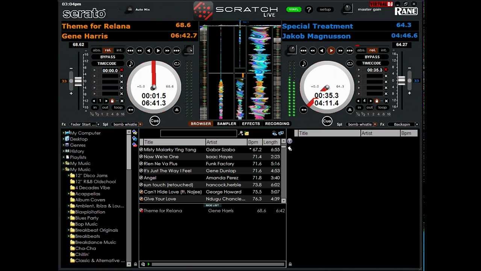481x271 pixels.
Task: Click the search magnifier icon in browser
Action: click(240, 133)
